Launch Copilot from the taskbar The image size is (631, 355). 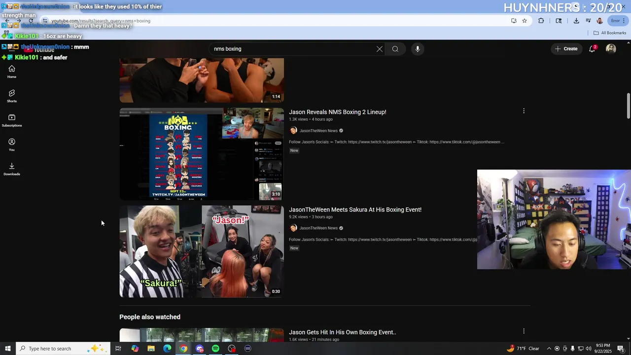point(135,349)
